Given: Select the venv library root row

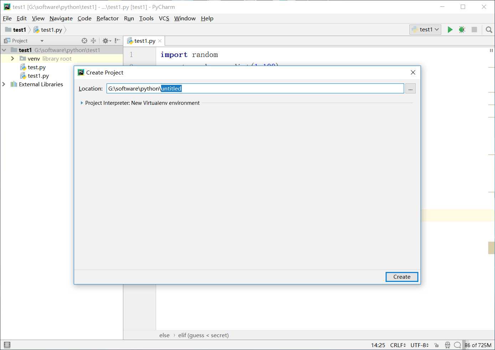Looking at the screenshot, I should pyautogui.click(x=62, y=58).
